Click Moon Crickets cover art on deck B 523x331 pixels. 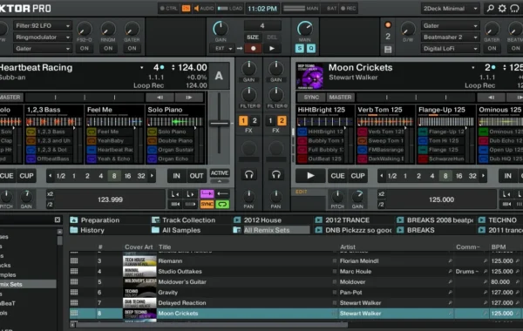[309, 77]
